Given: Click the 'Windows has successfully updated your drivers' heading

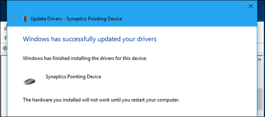Looking at the screenshot, I should pos(90,39).
